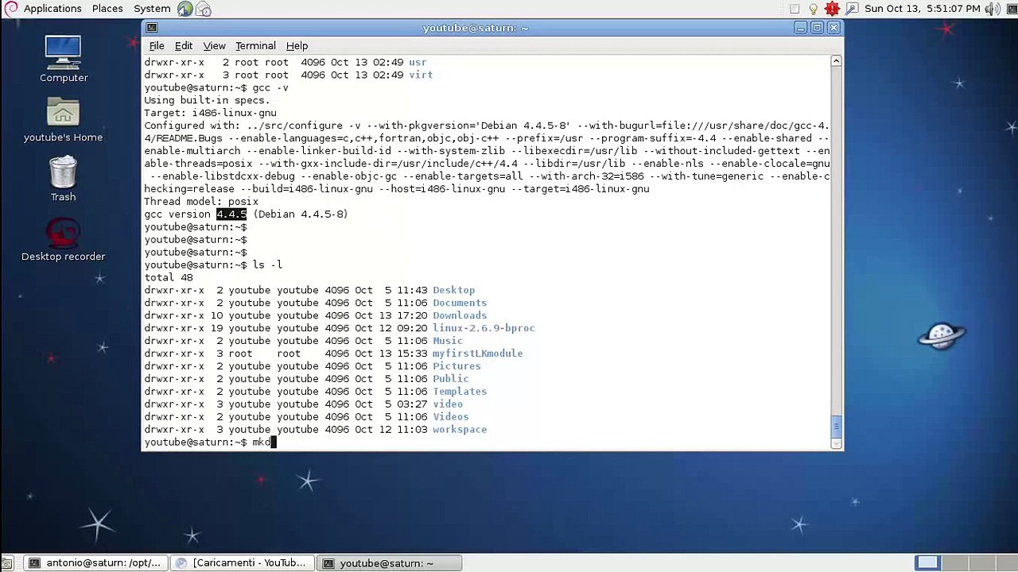Click the blank square tray icon

point(794,9)
